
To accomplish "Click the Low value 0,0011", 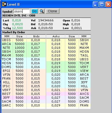I will (x=77, y=28).
